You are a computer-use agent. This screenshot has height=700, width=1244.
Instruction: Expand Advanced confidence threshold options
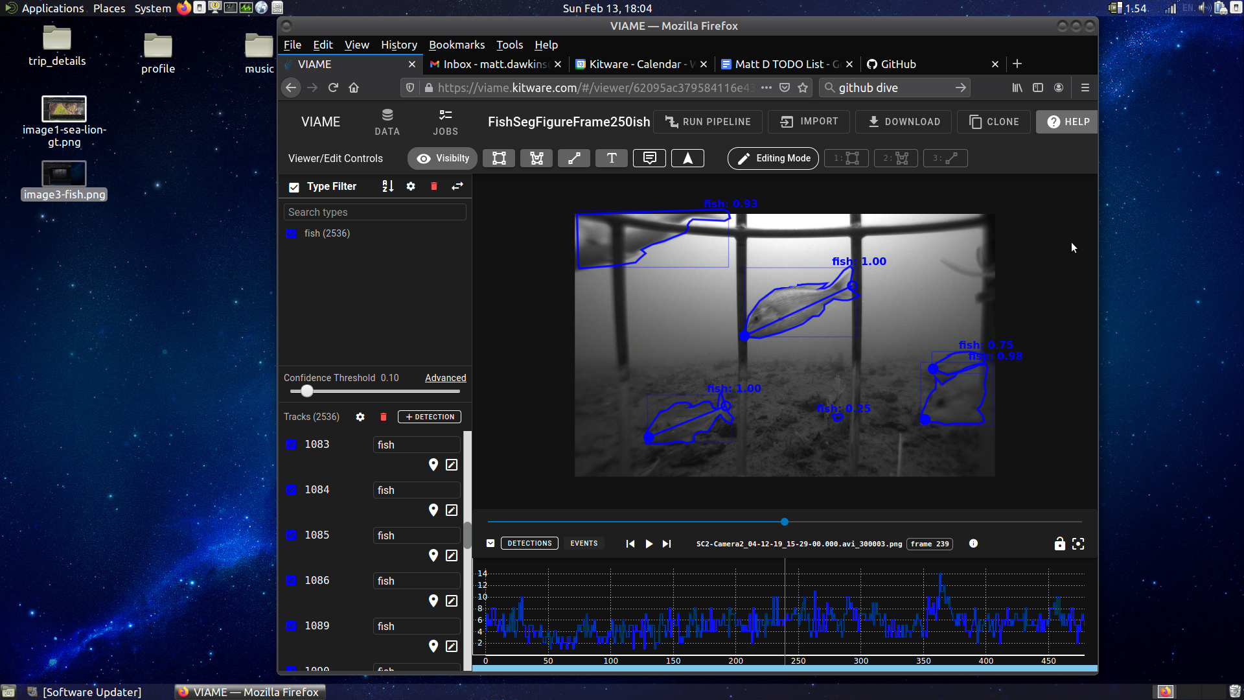tap(445, 378)
